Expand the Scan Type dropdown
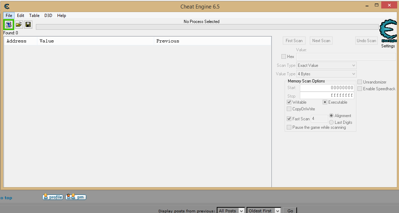Image resolution: width=399 pixels, height=213 pixels. 327,65
